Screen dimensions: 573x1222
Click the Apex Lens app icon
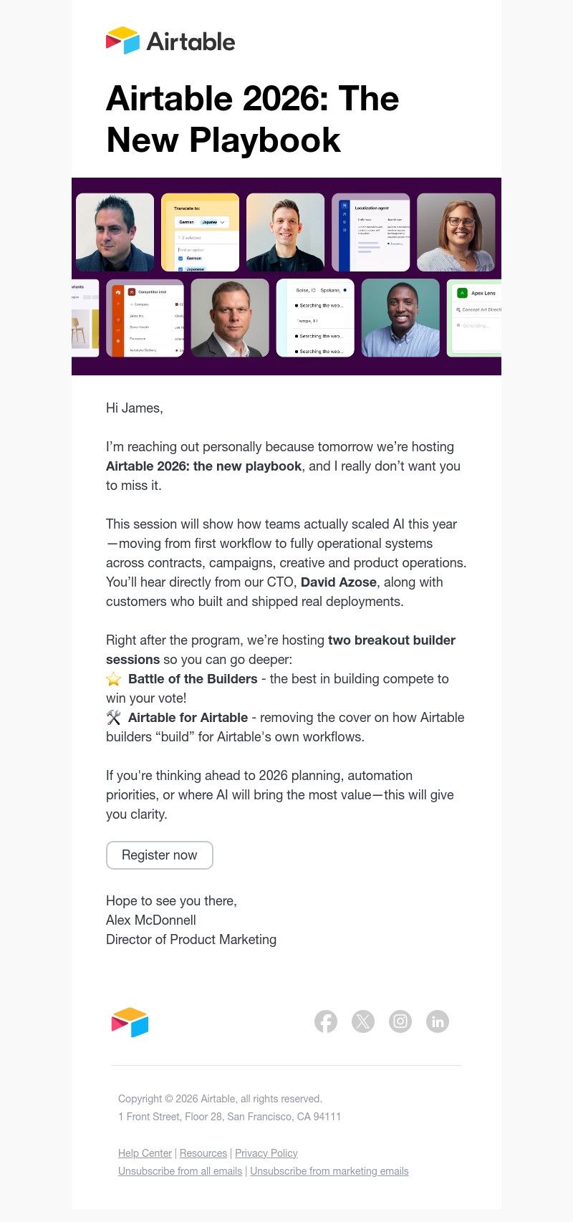462,292
